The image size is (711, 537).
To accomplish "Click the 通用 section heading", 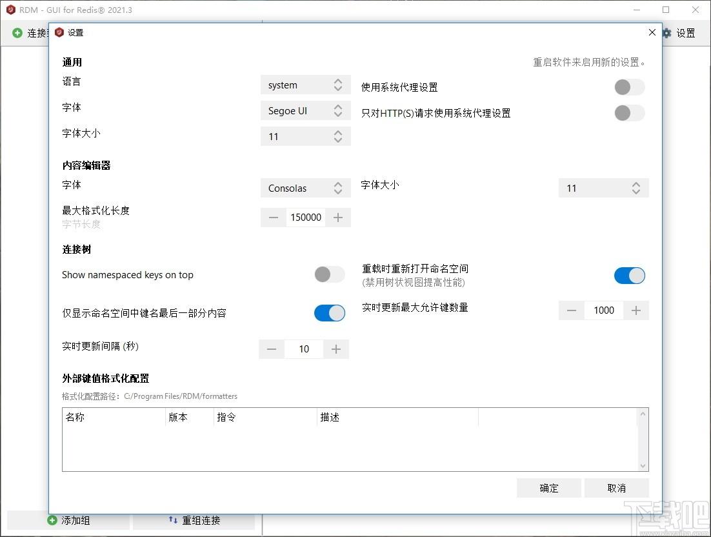I will [x=72, y=62].
